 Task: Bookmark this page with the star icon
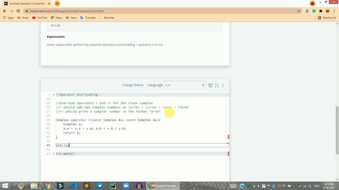click(x=299, y=11)
